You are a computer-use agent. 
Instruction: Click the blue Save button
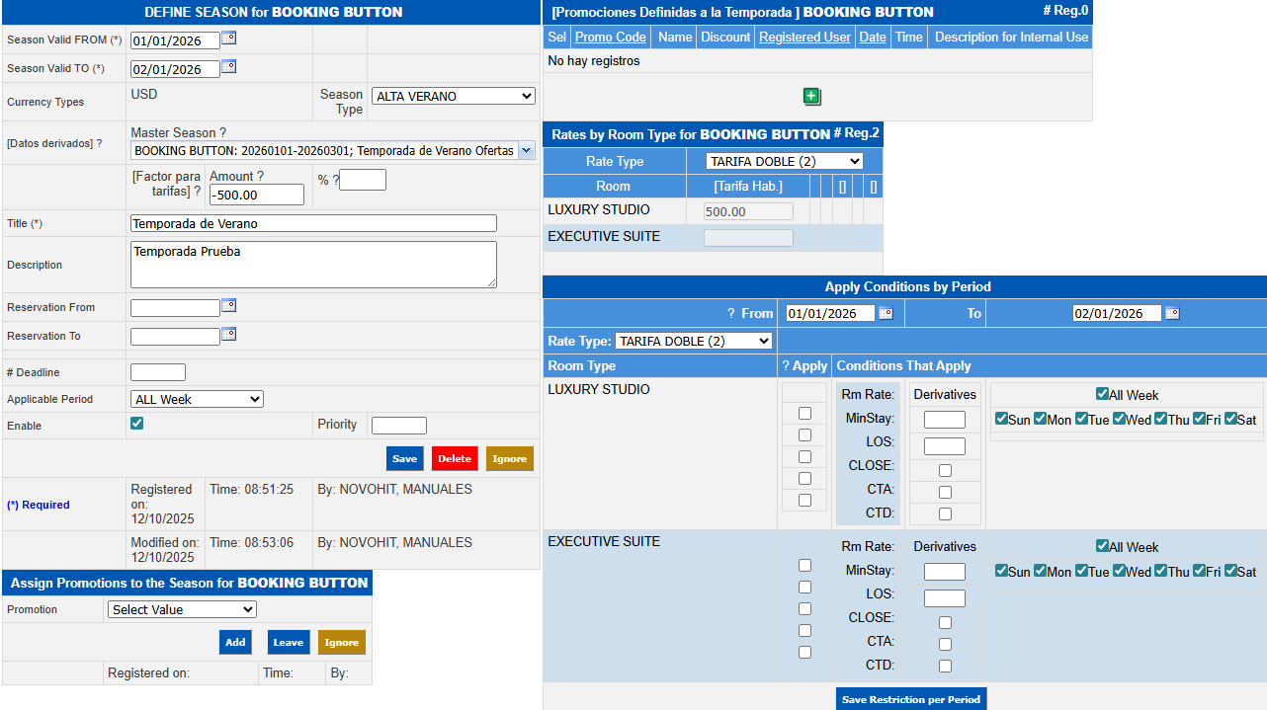click(x=404, y=458)
